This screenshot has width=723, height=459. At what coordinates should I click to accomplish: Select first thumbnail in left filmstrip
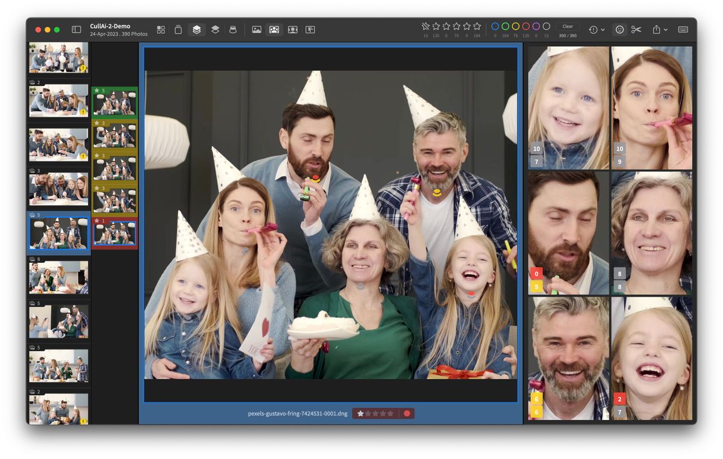pyautogui.click(x=58, y=58)
